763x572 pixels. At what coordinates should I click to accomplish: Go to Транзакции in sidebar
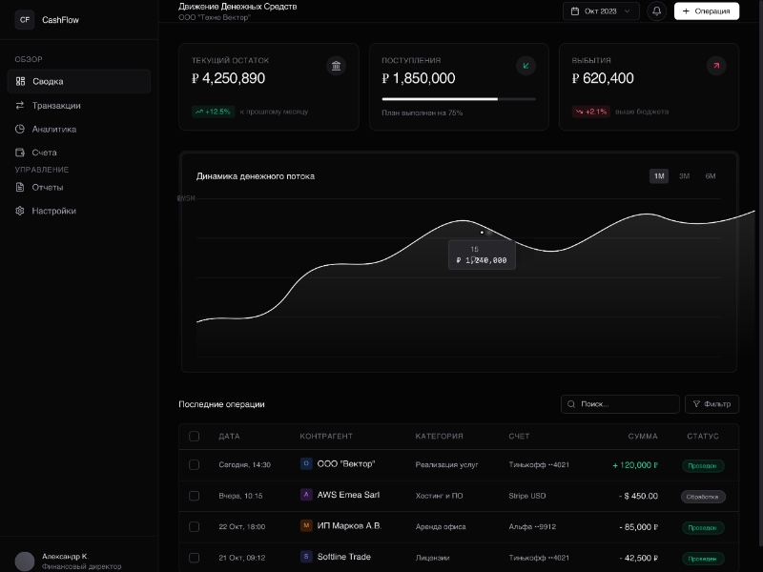55,106
